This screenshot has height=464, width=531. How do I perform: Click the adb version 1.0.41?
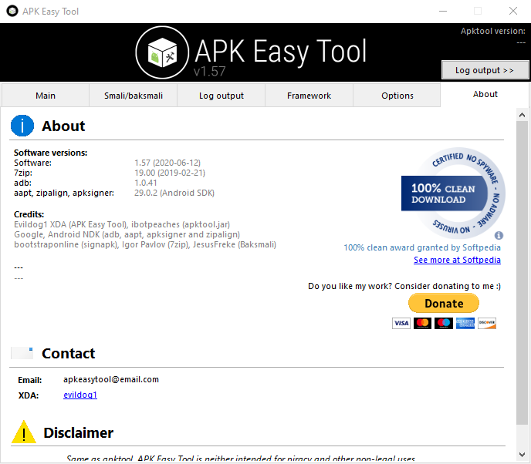coord(146,183)
